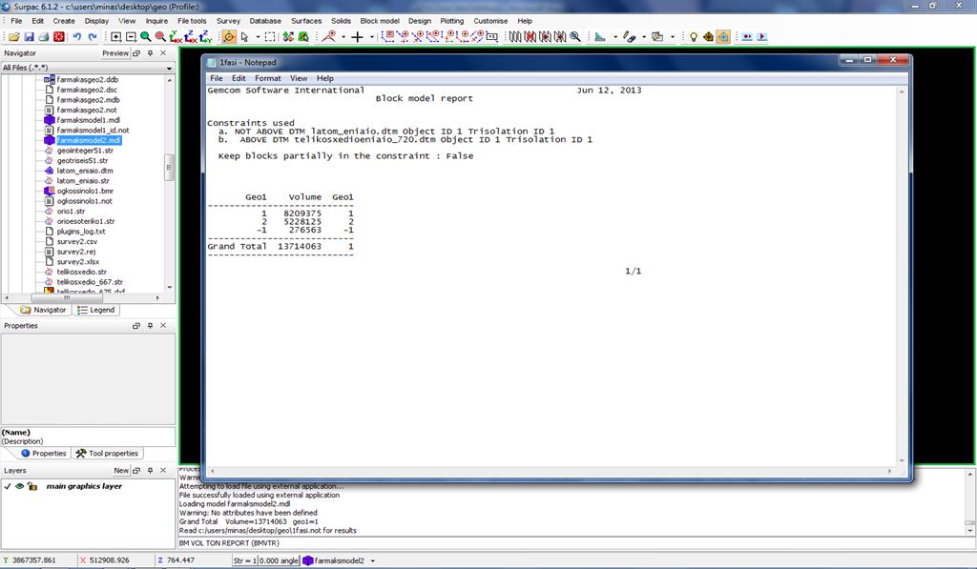The width and height of the screenshot is (977, 569).
Task: Open the Database menu
Action: pyautogui.click(x=265, y=21)
